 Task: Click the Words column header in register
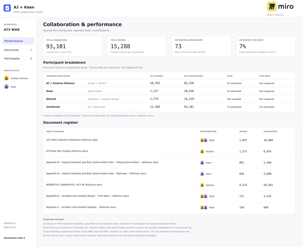(x=243, y=131)
